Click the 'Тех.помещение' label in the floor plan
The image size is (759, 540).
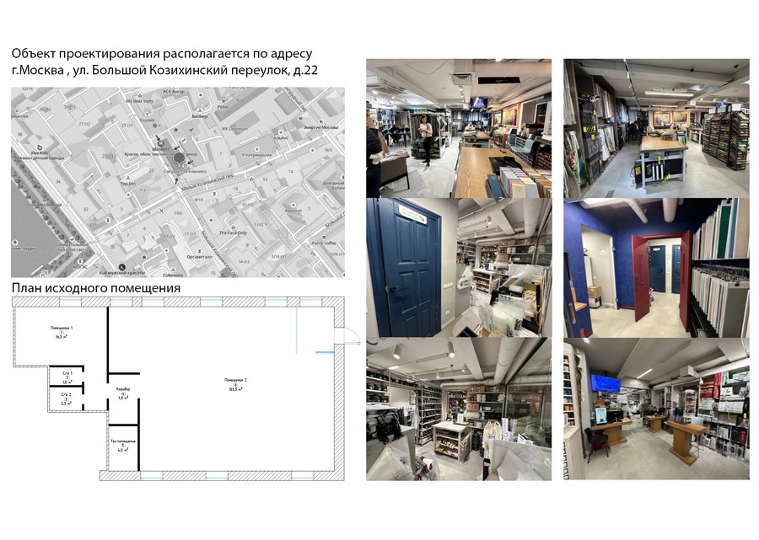point(123,441)
